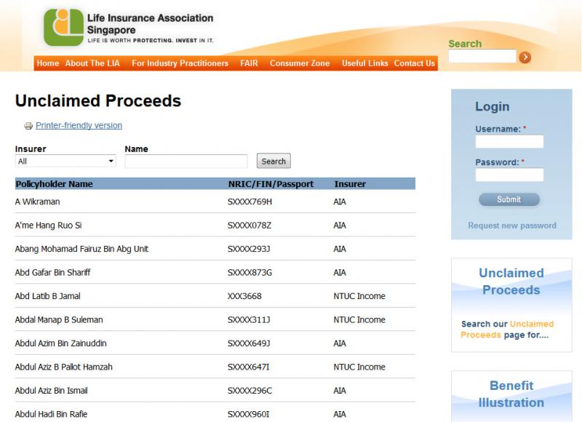
Task: Click the name Abd Gafar Bin Shariff
Action: (52, 272)
